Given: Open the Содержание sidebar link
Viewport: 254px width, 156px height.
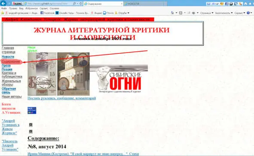Looking at the screenshot, I should (11, 62).
